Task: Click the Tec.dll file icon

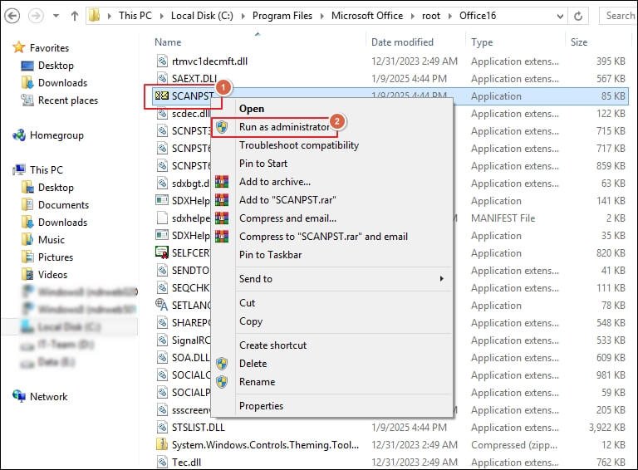Action: click(x=162, y=462)
